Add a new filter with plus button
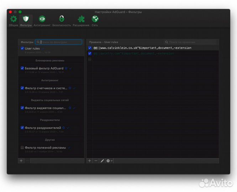 pos(21,161)
